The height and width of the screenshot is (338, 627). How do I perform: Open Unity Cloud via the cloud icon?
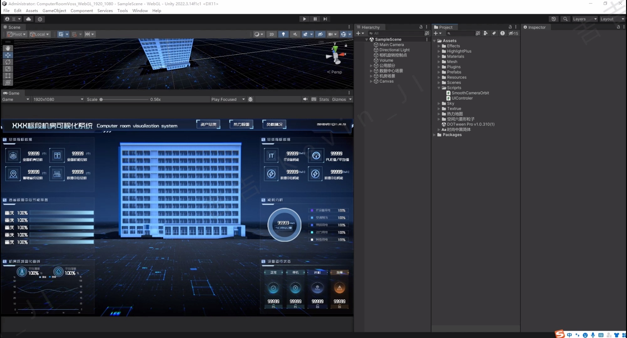pos(28,19)
